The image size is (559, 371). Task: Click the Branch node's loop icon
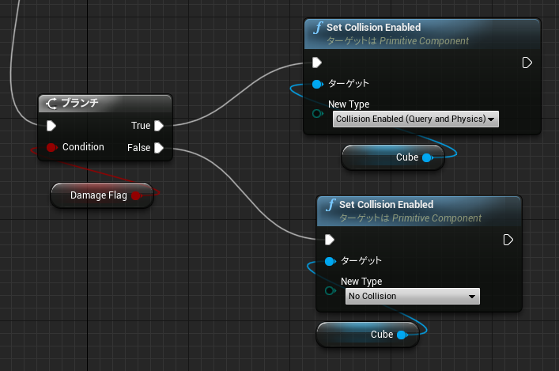[x=51, y=104]
